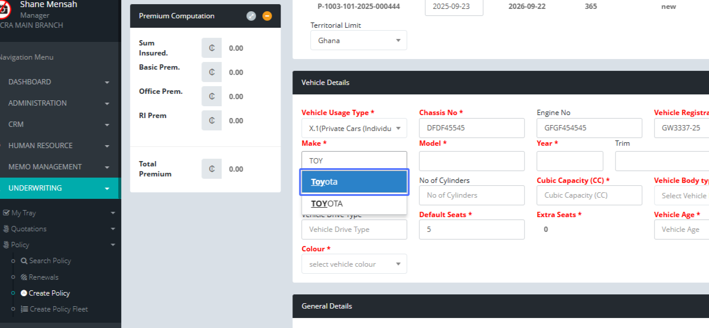Screen dimensions: 709x328
Task: Open the Vehicle Usage Type dropdown
Action: pyautogui.click(x=354, y=128)
